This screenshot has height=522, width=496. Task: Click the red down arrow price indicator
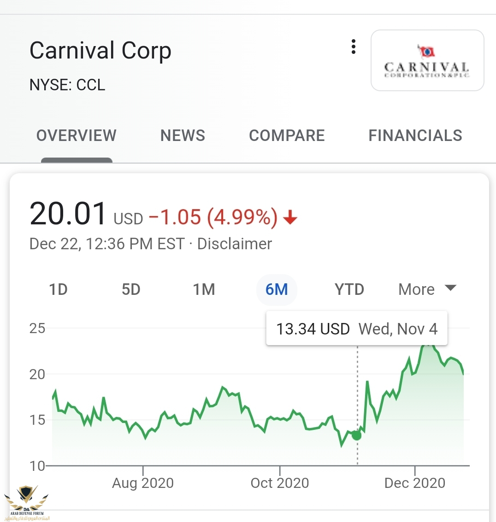pos(290,217)
